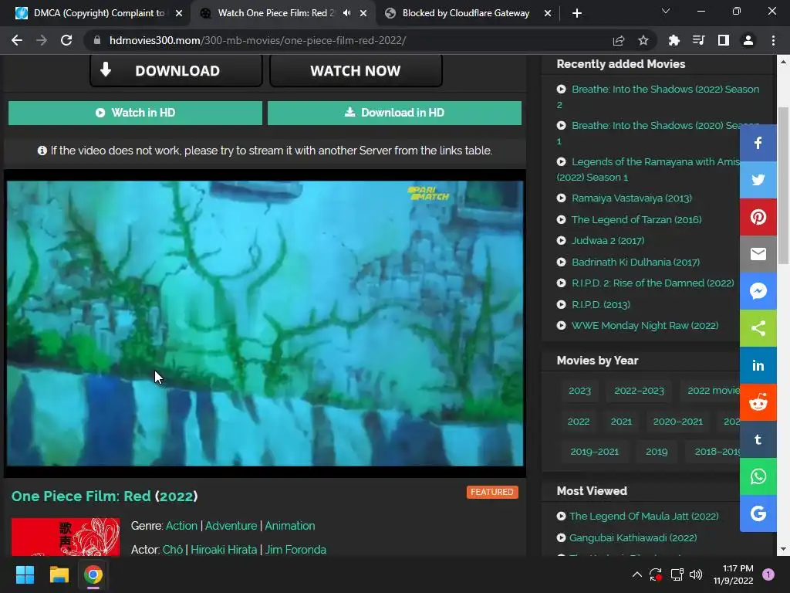Open the media control icon in toolbar
Image resolution: width=790 pixels, height=593 pixels.
click(698, 40)
